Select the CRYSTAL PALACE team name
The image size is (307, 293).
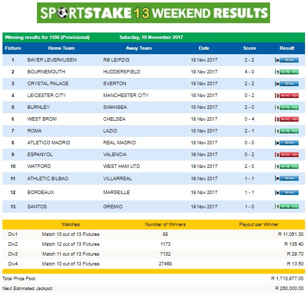[48, 84]
